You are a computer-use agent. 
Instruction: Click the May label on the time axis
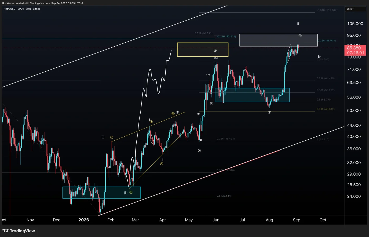click(189, 220)
